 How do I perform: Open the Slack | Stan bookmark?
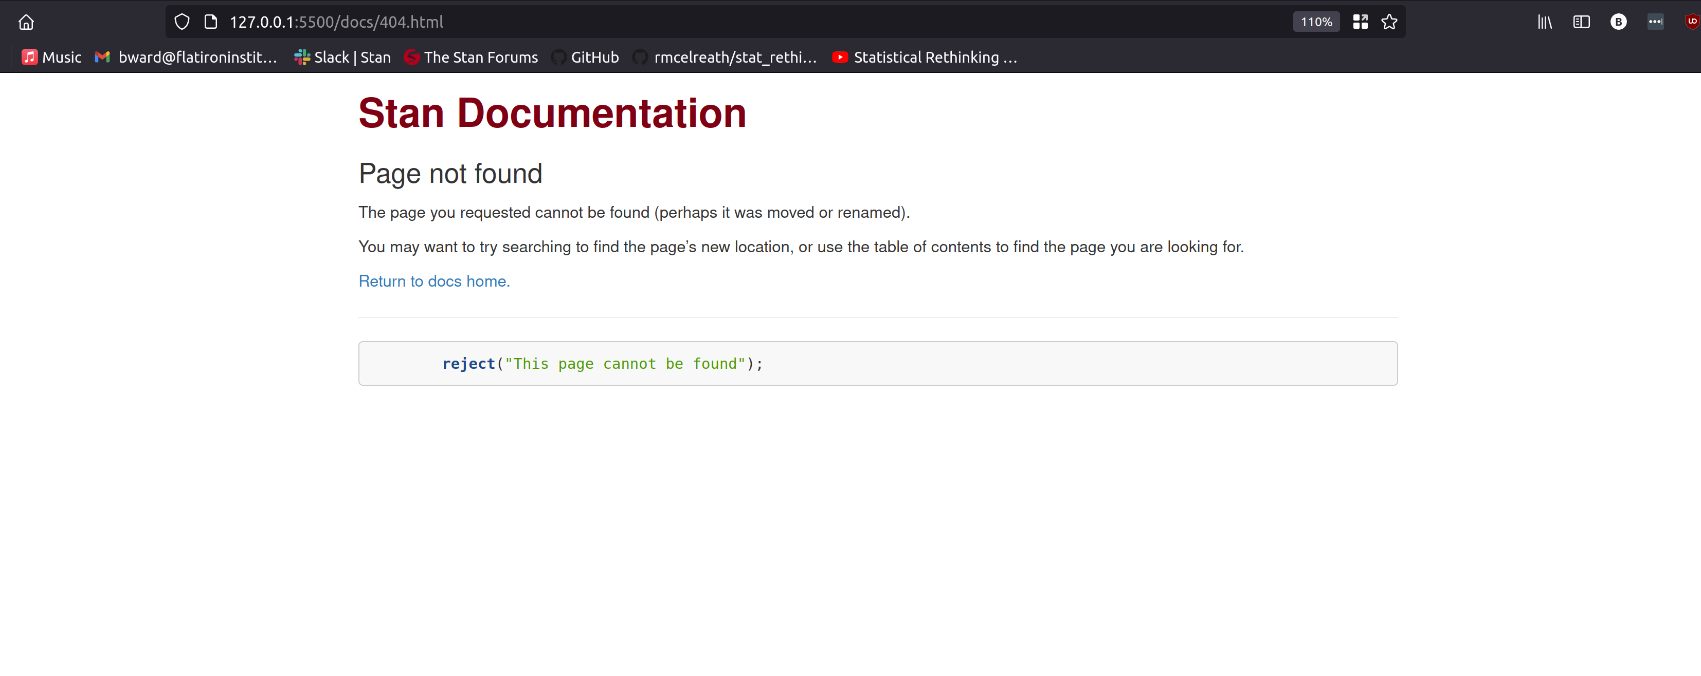(342, 58)
